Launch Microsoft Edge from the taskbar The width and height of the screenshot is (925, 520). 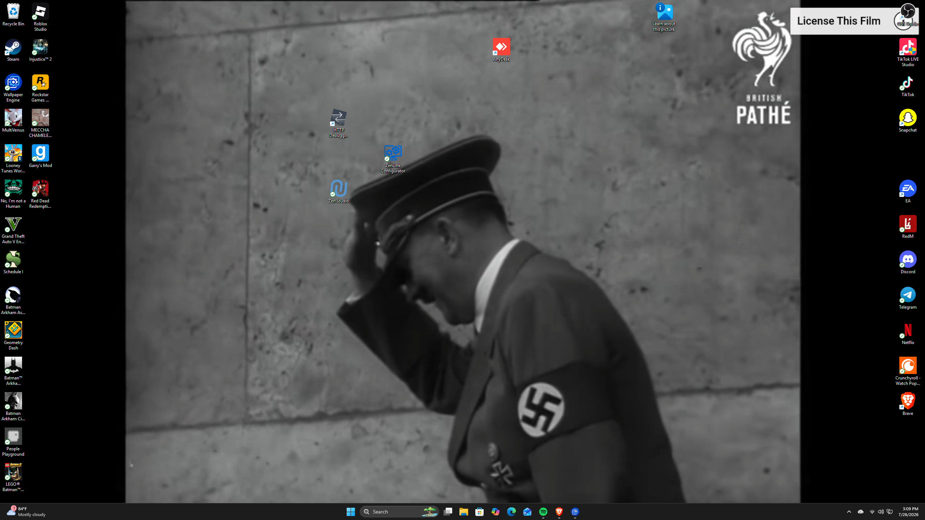511,512
